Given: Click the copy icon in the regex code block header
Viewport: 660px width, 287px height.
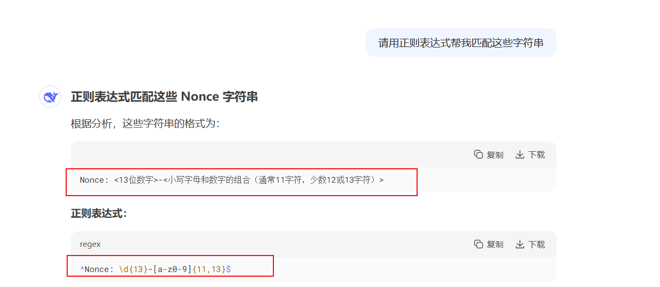Looking at the screenshot, I should [x=479, y=244].
